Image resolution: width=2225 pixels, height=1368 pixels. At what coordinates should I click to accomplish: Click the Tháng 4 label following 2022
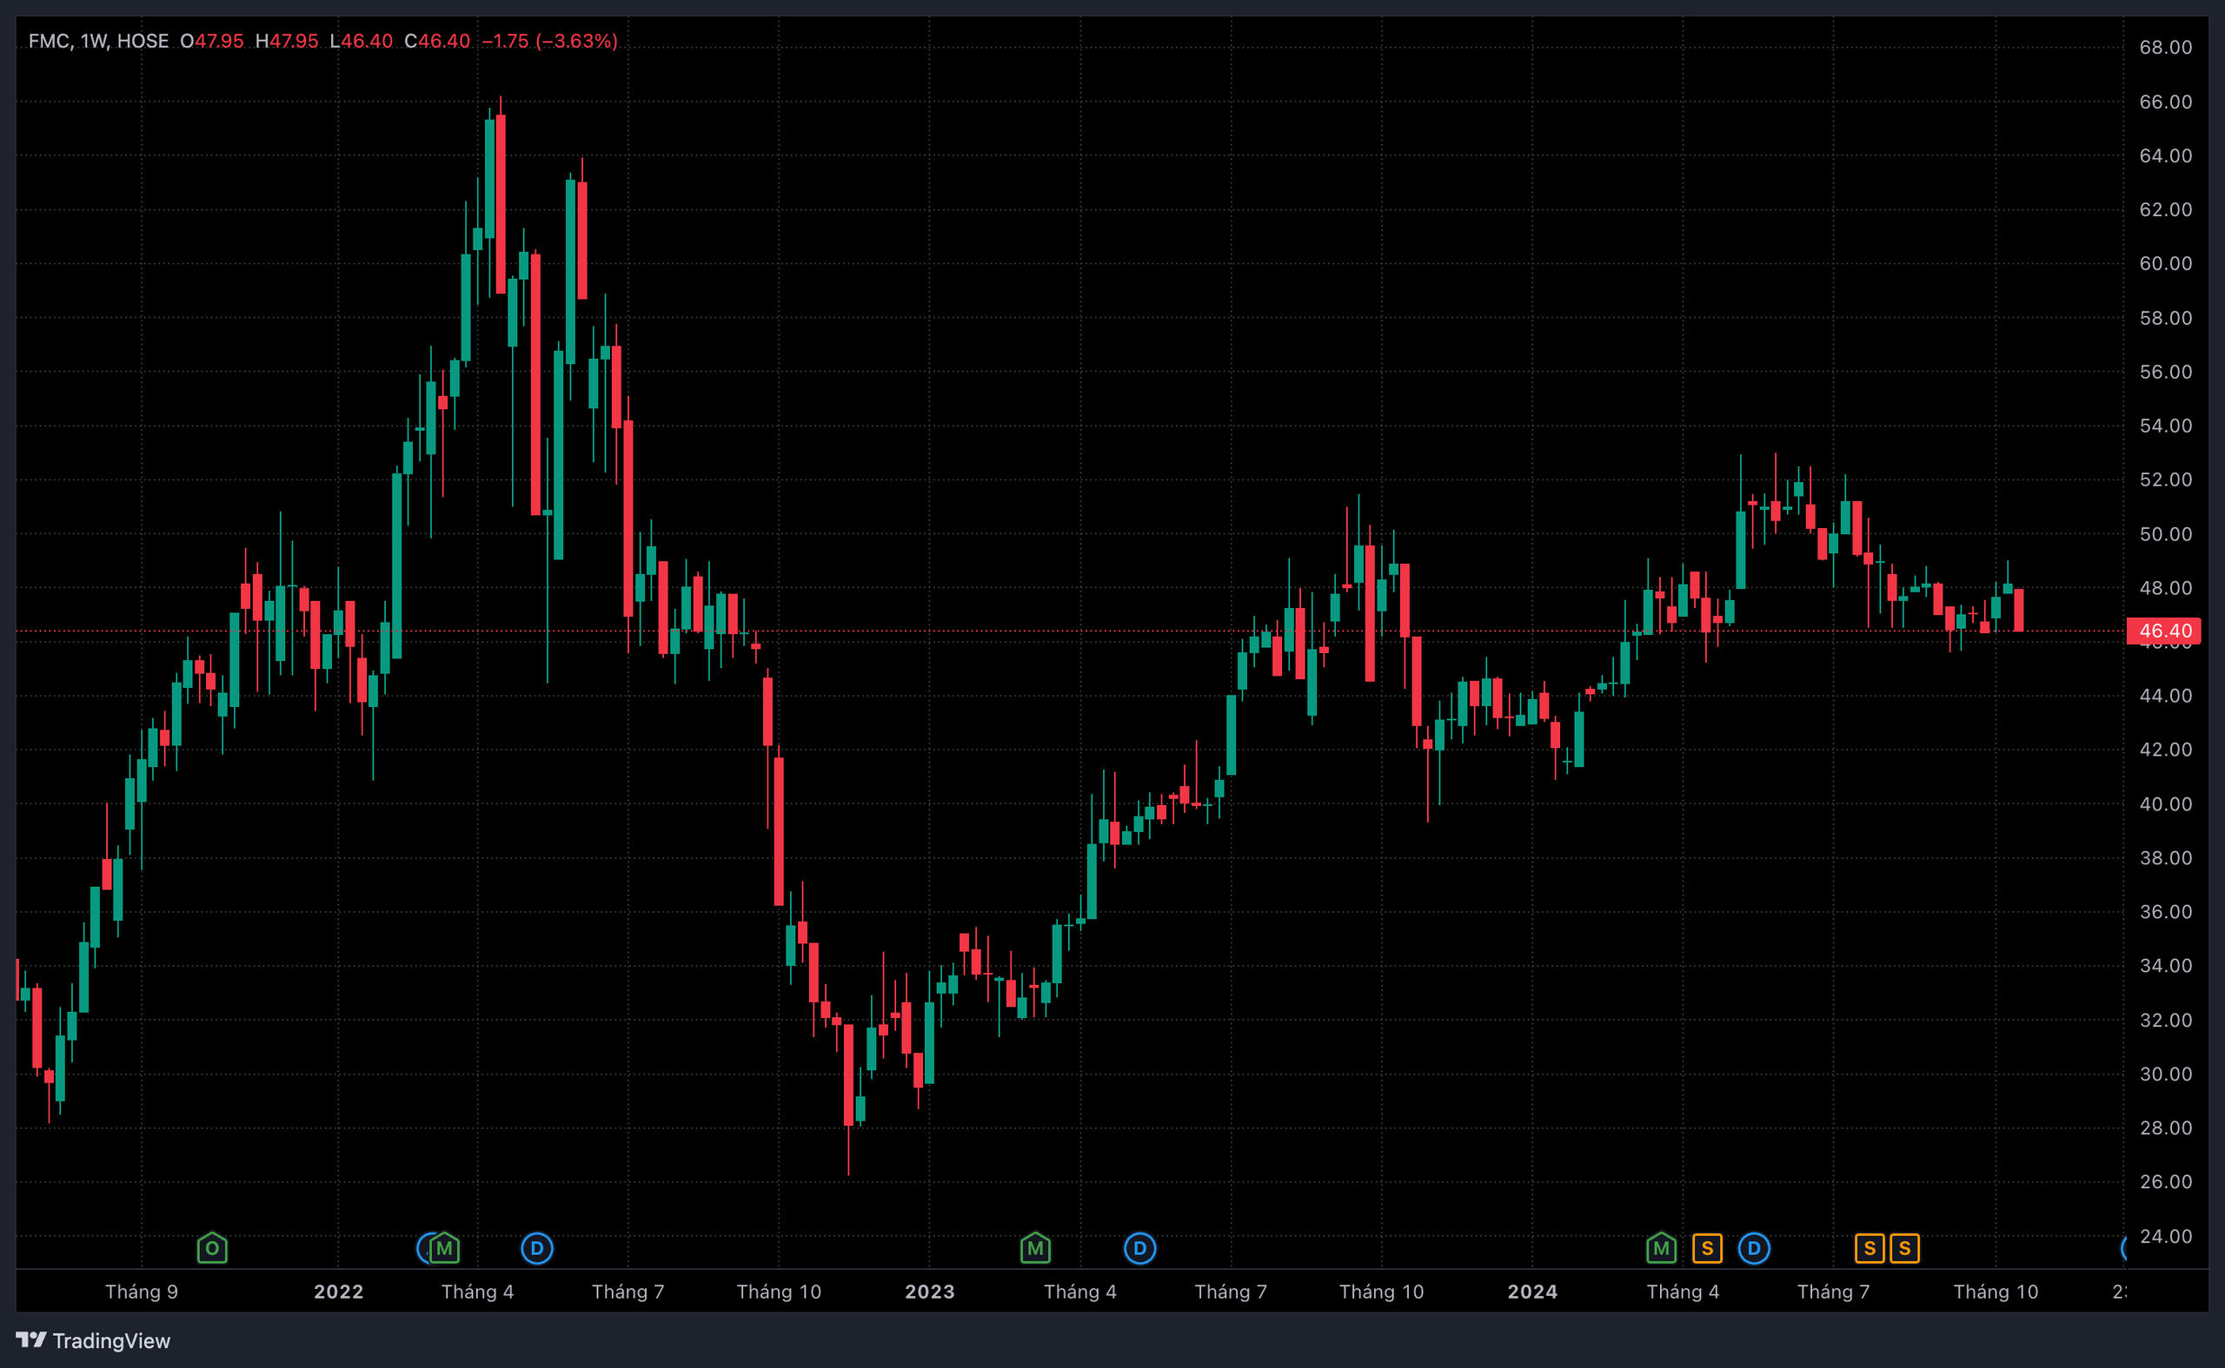click(x=477, y=1291)
